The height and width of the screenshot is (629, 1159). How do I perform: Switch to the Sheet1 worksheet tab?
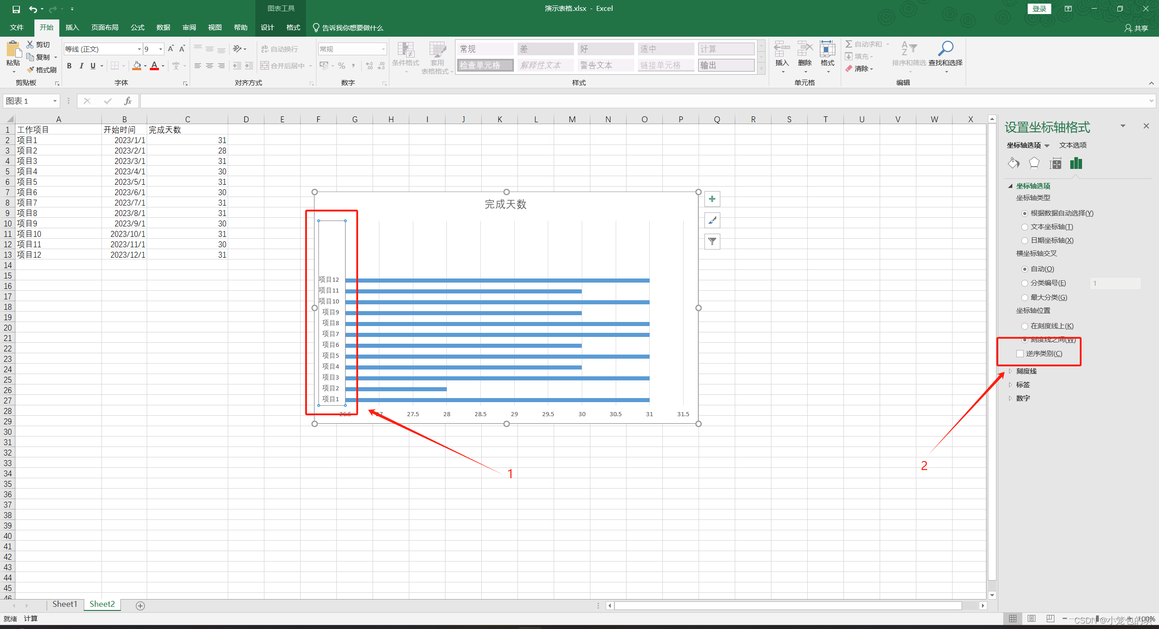[64, 604]
